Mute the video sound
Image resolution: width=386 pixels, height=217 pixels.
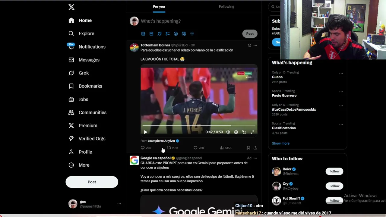tap(228, 132)
